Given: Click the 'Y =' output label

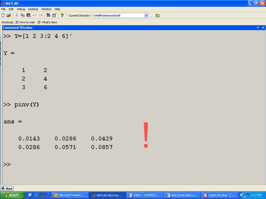Looking at the screenshot, I should pos(9,53).
